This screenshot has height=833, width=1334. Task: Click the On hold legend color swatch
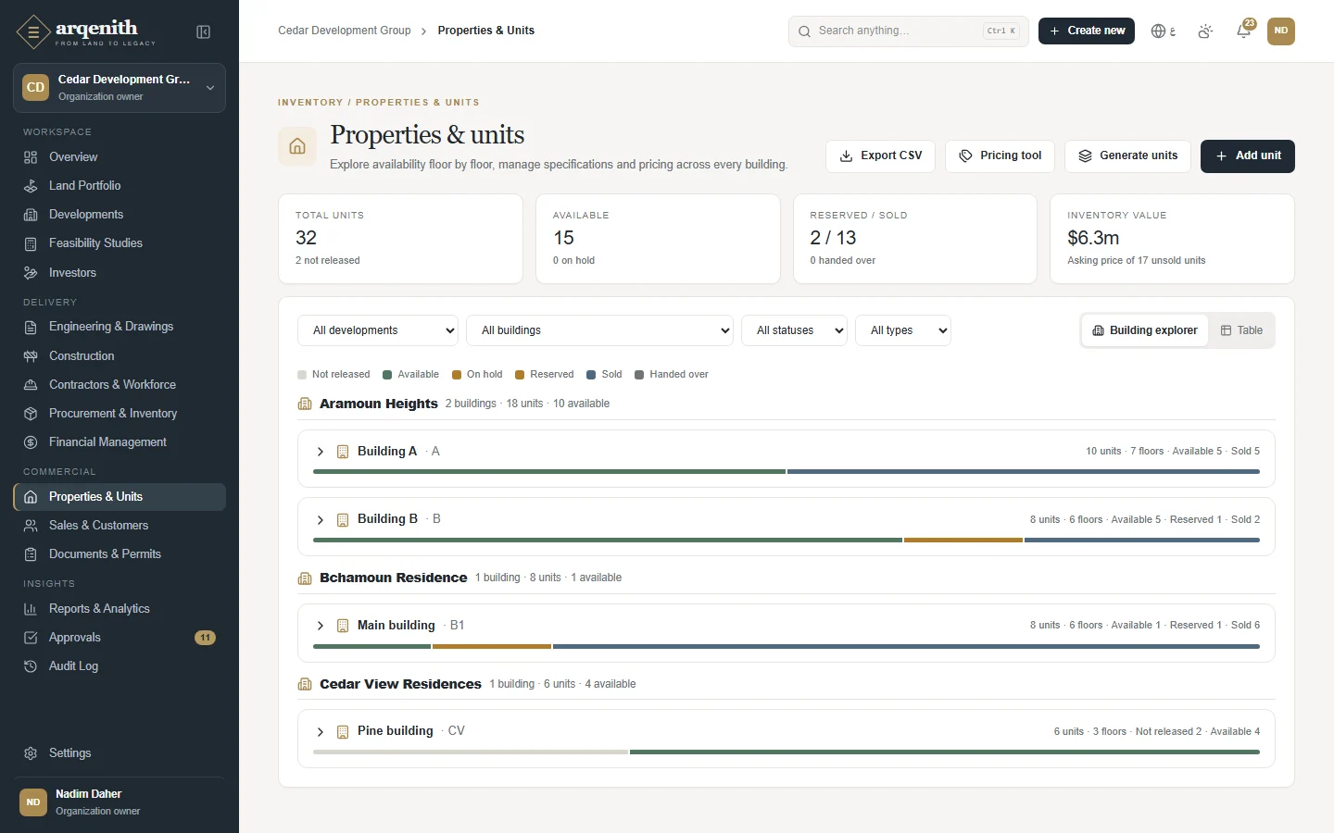coord(457,375)
